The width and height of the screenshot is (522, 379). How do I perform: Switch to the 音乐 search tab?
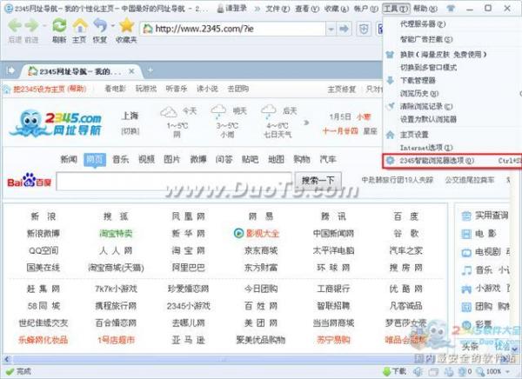click(x=121, y=159)
